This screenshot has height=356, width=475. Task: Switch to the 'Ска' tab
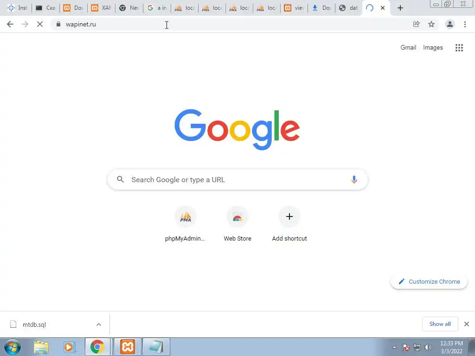(45, 8)
